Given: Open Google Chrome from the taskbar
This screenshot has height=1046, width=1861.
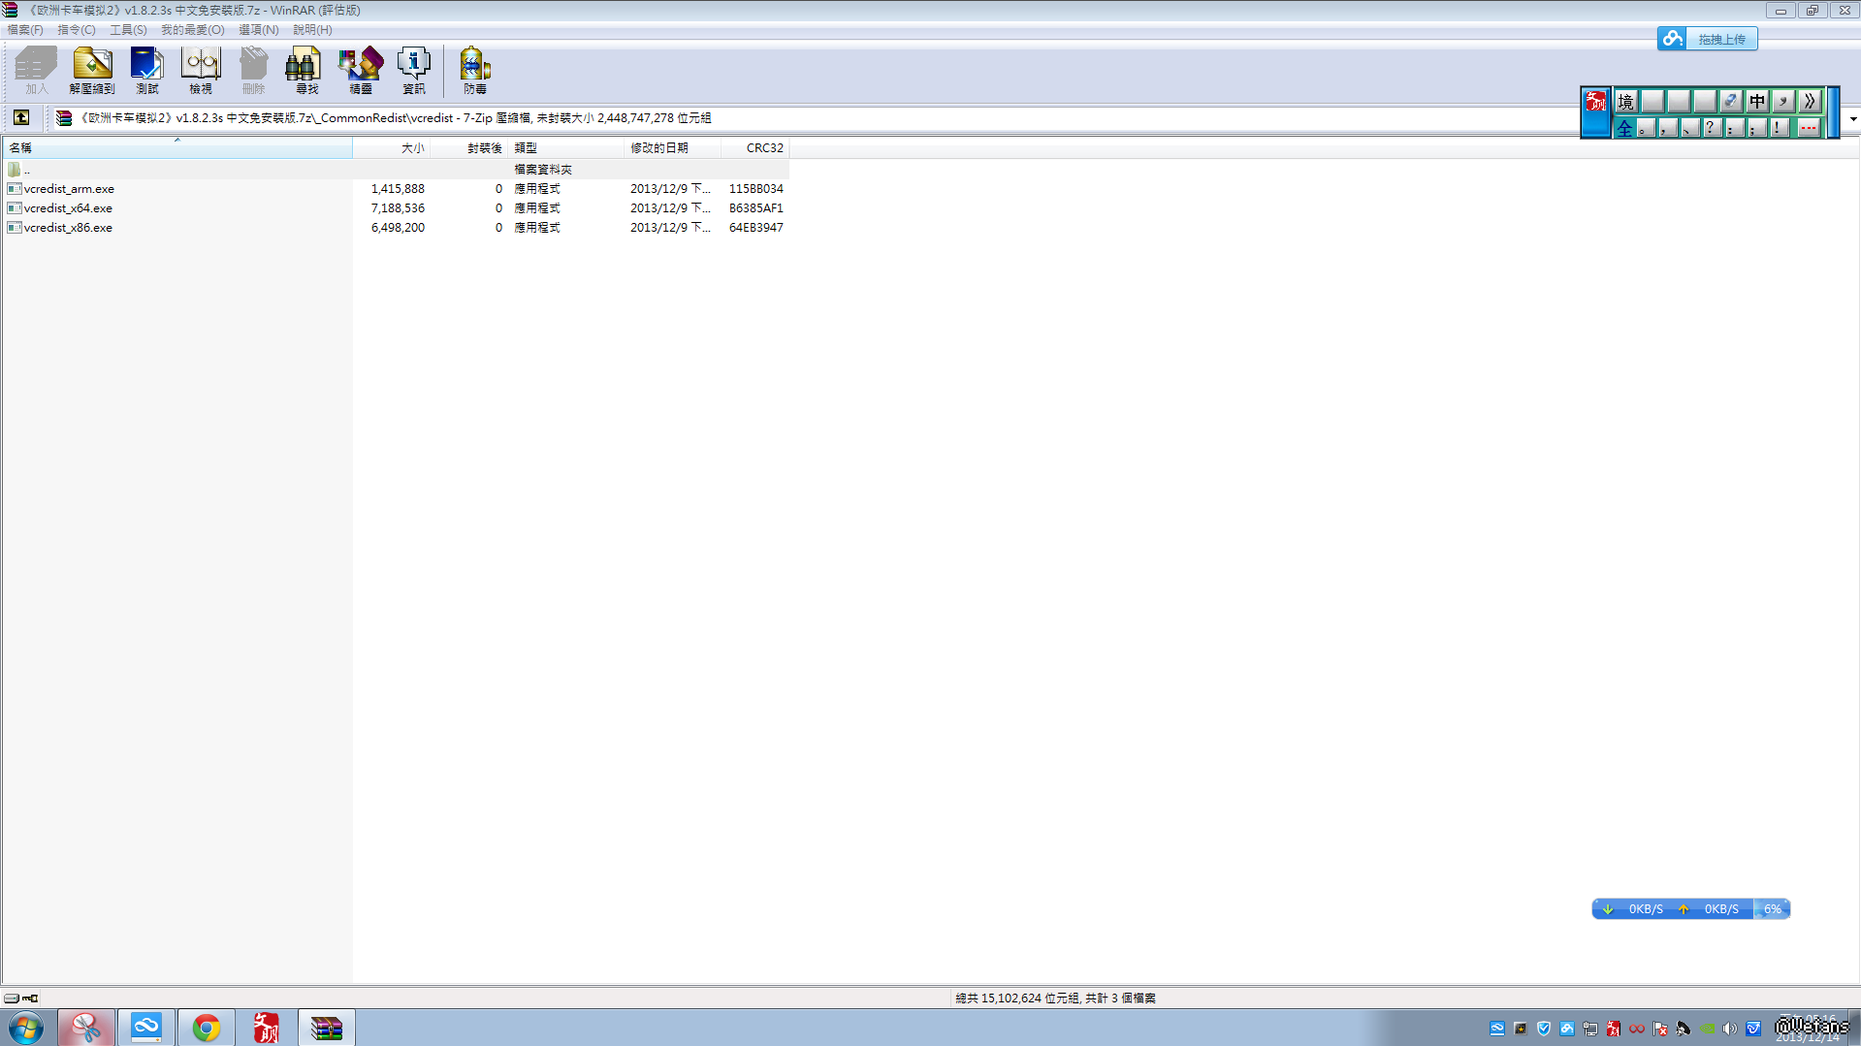Looking at the screenshot, I should click(x=206, y=1028).
